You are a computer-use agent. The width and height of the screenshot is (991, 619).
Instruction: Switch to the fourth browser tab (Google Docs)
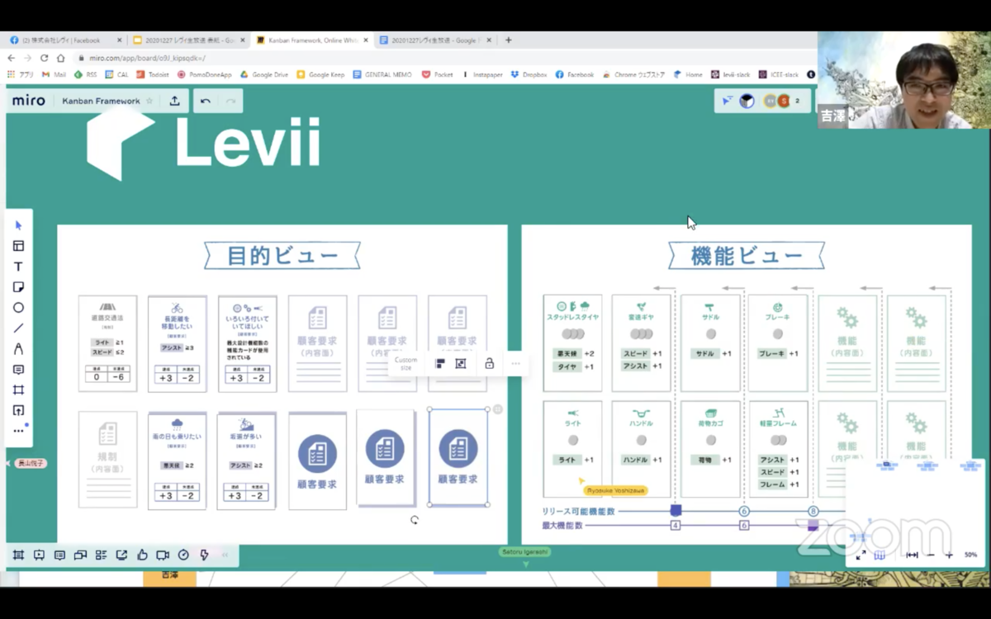(x=435, y=40)
